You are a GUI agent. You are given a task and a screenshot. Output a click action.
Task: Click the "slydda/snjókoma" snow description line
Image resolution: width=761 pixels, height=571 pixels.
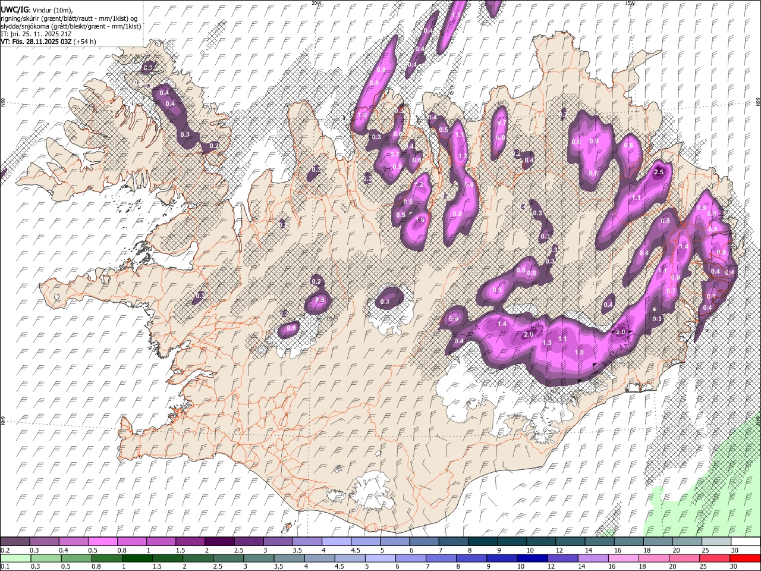[71, 26]
